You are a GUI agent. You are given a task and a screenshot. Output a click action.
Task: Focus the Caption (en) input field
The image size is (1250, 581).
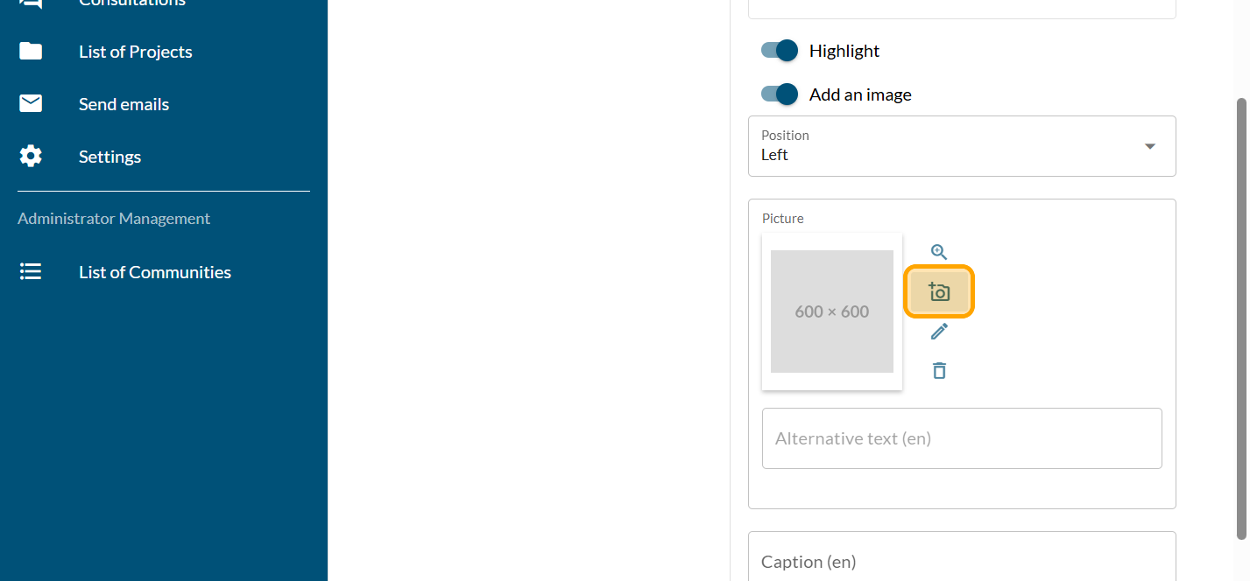tap(961, 561)
